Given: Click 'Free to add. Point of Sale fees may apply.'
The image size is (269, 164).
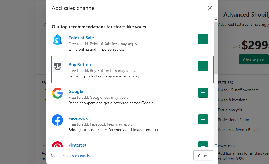Looking at the screenshot, I should coord(103,44).
